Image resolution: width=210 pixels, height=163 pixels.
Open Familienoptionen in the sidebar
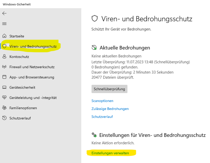23,108
